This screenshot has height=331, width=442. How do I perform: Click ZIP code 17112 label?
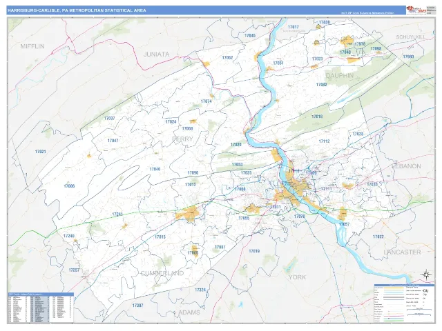tap(324, 141)
